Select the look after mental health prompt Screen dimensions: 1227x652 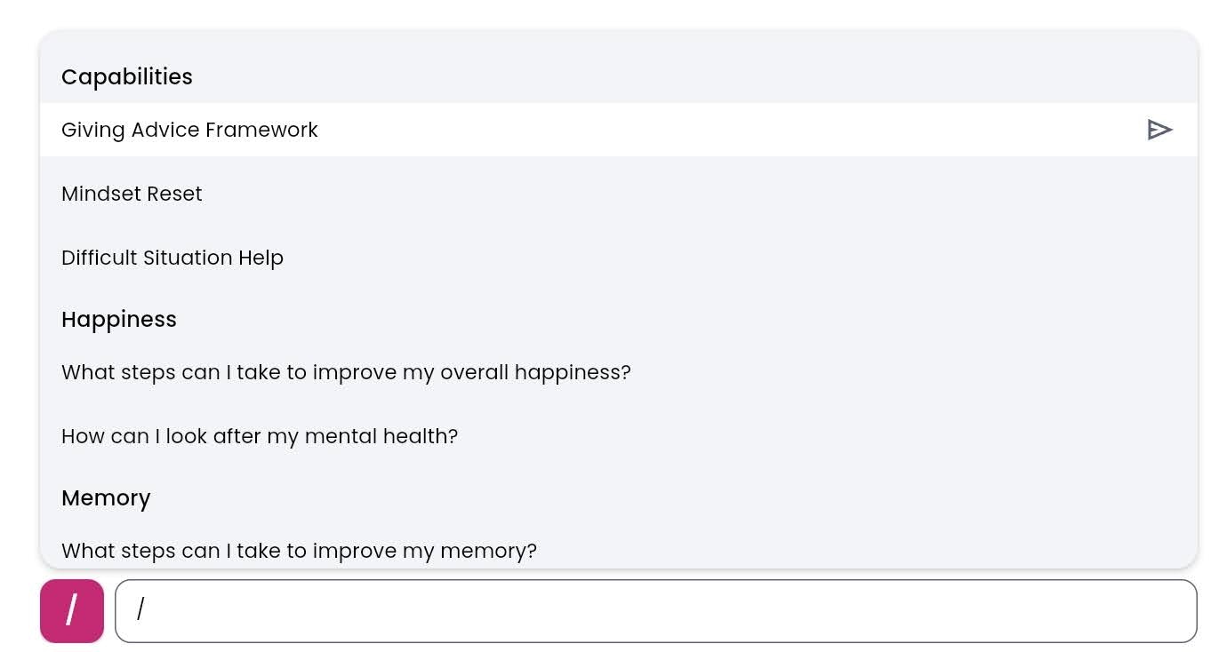(x=619, y=436)
